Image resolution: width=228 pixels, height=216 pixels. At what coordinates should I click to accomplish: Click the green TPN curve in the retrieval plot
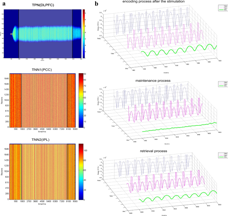point(178,196)
